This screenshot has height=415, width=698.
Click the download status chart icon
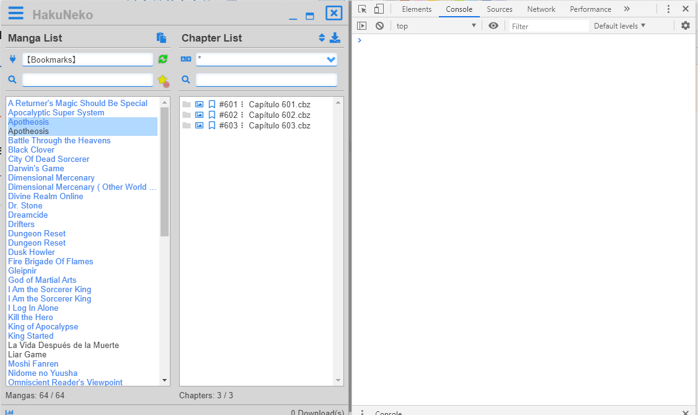click(9, 412)
